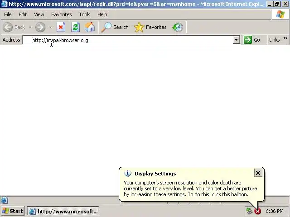Open the Favorites pane via star icon
Screen dimensions: 290x217
point(150,27)
